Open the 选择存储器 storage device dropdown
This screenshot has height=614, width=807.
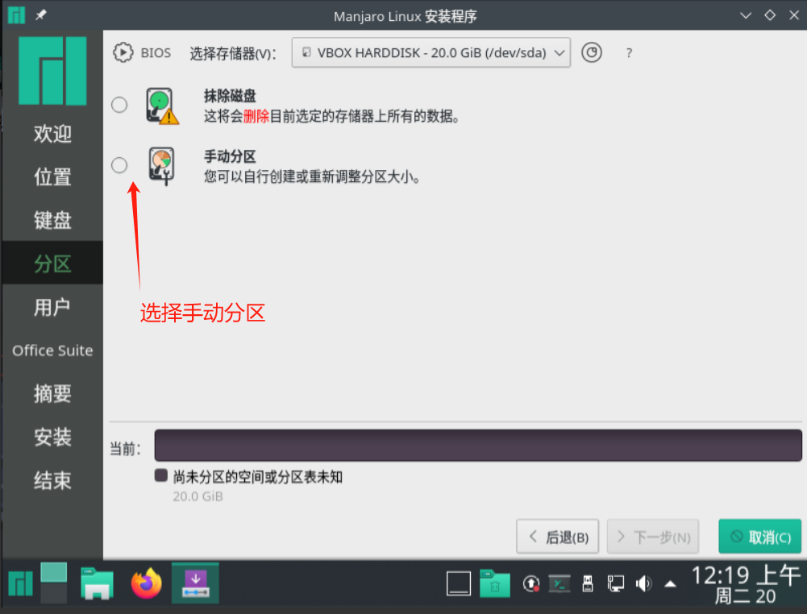tap(431, 53)
